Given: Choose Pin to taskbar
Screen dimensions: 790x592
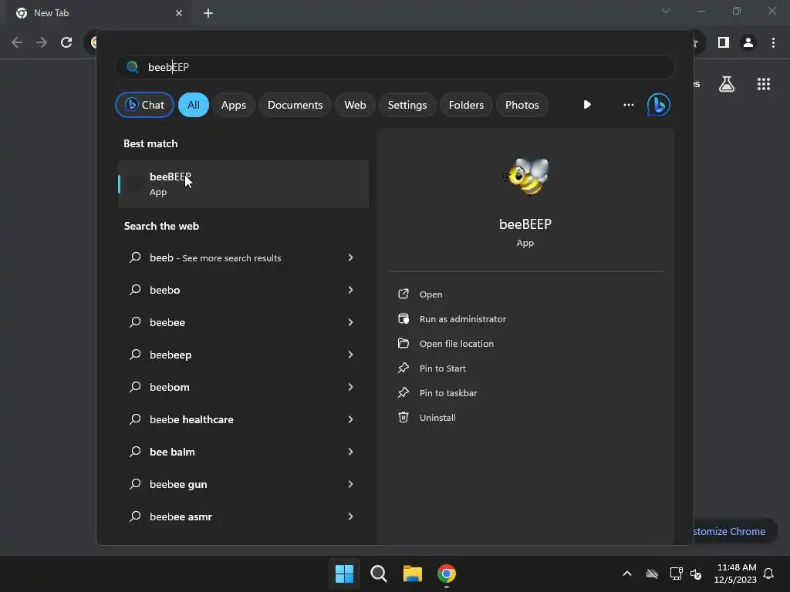Looking at the screenshot, I should (448, 392).
